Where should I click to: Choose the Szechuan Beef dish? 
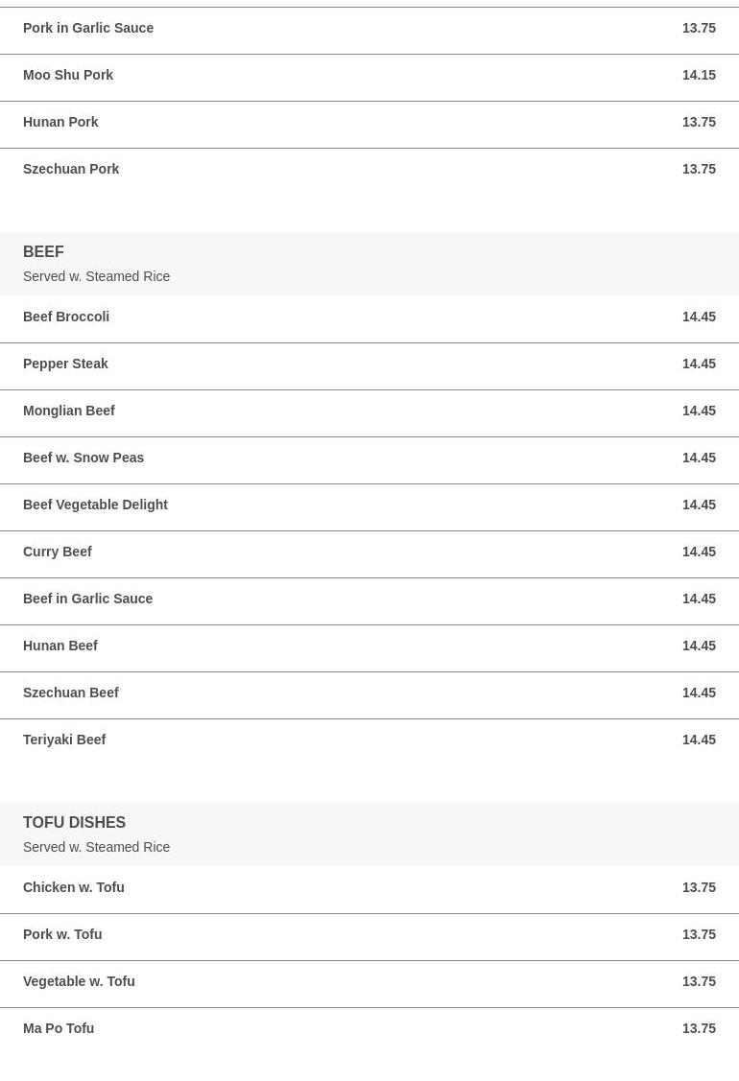point(369,694)
